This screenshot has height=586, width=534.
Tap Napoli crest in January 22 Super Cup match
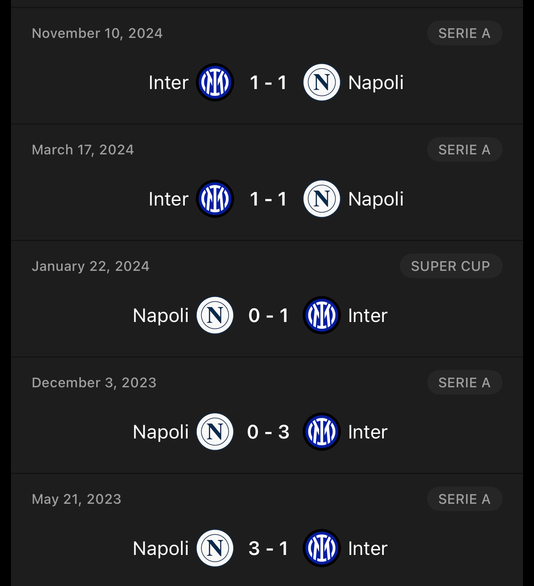[x=215, y=316]
